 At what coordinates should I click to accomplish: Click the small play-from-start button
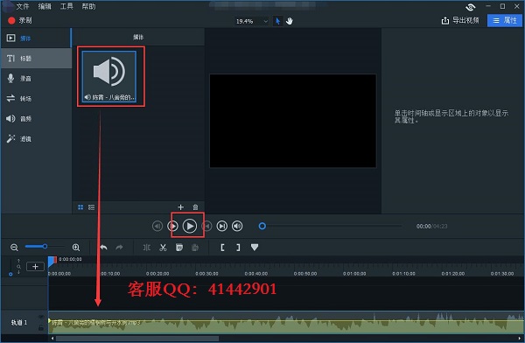pyautogui.click(x=173, y=226)
